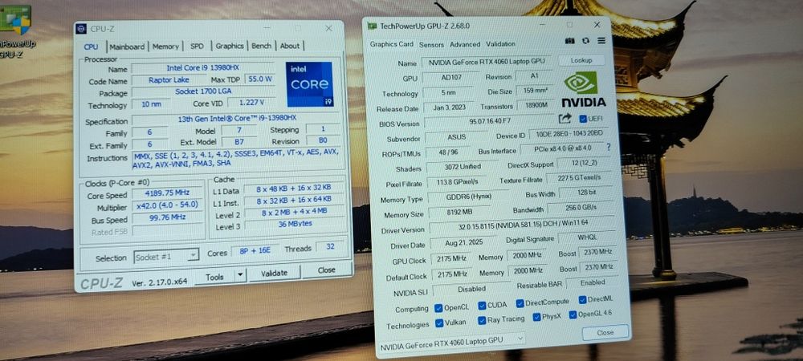Select the Graphics Card tab in GPU-Z
803x361 pixels.
[x=392, y=44]
